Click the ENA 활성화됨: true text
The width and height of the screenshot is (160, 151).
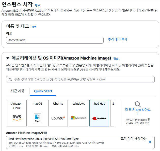[37, 146]
